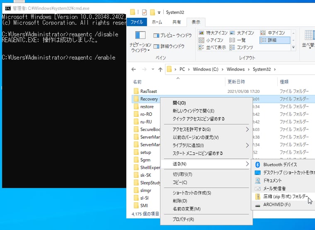This screenshot has height=230, width=315.
Task: Select the slmgr folder
Action: point(145,191)
